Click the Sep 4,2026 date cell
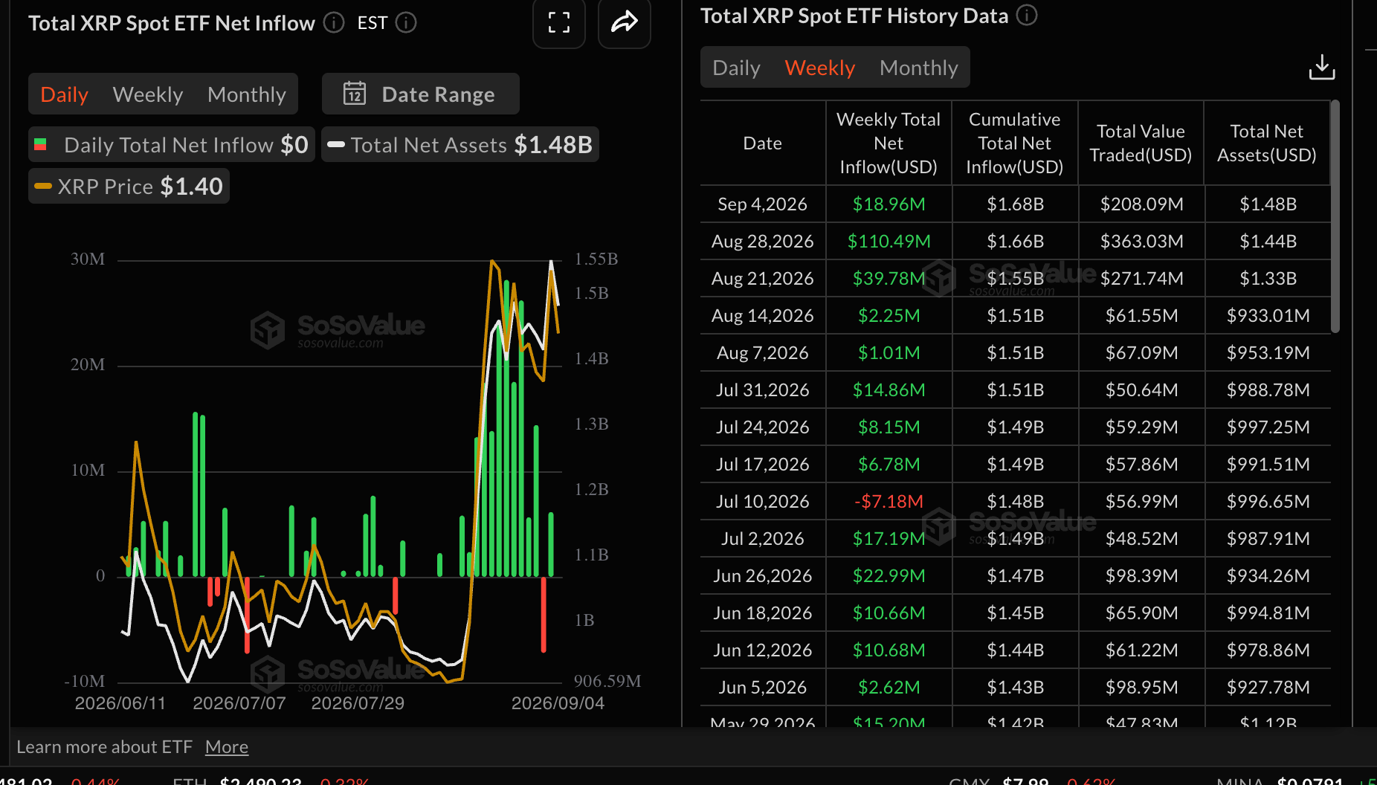 763,204
